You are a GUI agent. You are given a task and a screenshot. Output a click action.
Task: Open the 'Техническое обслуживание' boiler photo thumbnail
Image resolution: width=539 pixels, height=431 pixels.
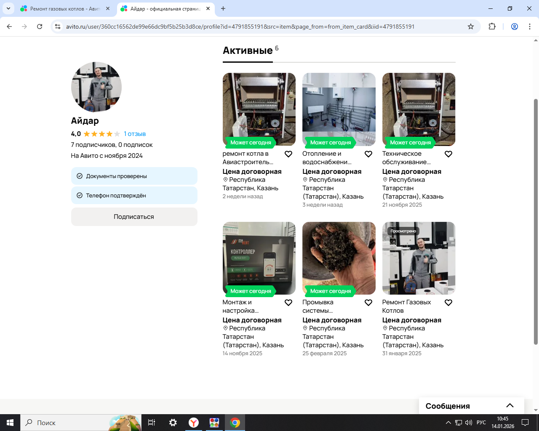[x=419, y=109]
